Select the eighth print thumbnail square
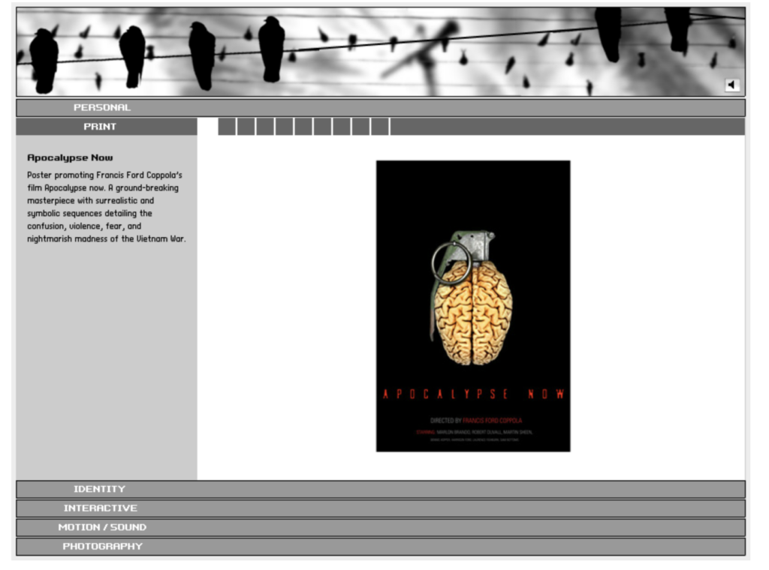 [360, 127]
